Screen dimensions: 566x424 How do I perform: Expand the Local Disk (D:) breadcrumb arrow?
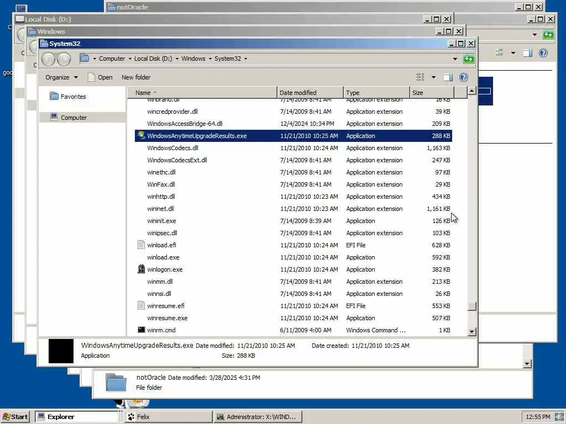(177, 59)
